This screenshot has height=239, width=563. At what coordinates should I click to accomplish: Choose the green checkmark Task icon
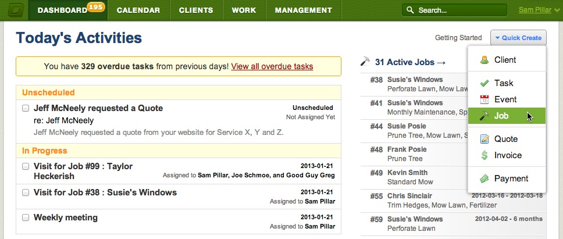pos(484,83)
